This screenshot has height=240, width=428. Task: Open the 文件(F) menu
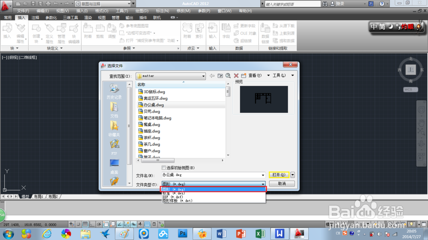[x=23, y=11]
